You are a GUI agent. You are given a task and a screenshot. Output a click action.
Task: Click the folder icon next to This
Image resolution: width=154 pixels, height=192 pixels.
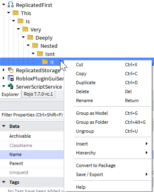point(16,13)
